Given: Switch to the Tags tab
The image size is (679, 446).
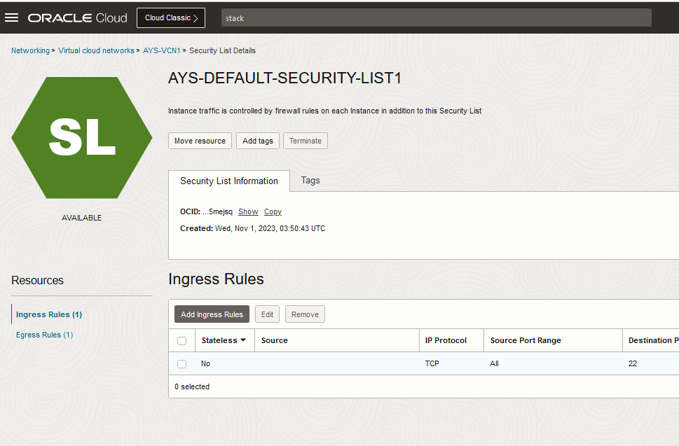Looking at the screenshot, I should coord(310,181).
